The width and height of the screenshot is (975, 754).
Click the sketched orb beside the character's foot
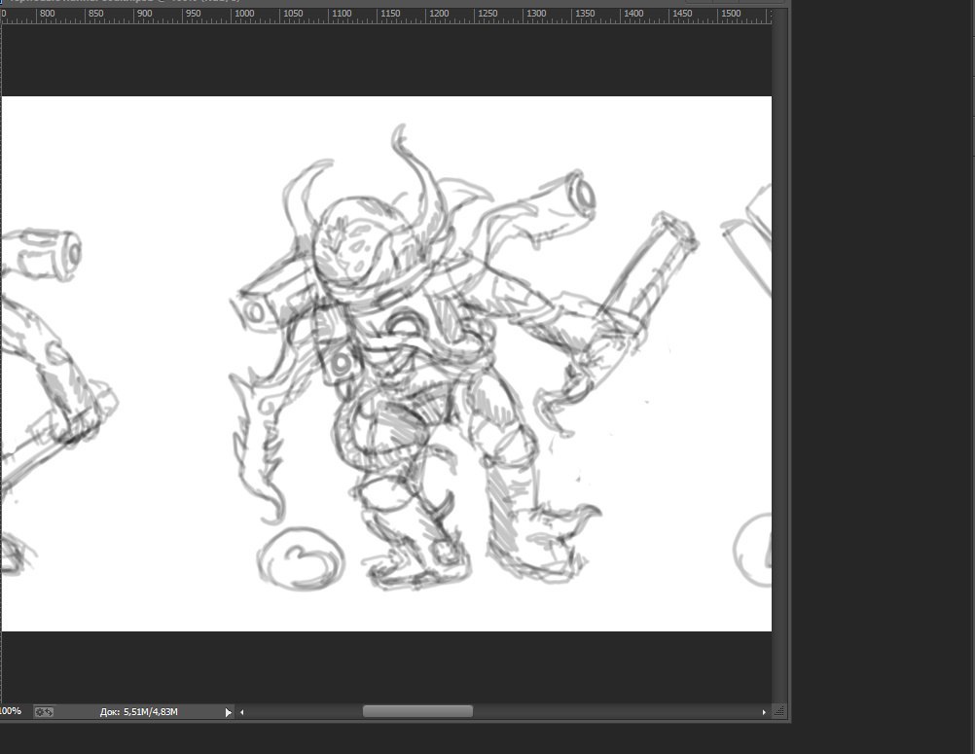click(x=302, y=558)
